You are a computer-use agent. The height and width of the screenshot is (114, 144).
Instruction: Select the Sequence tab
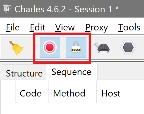72,72
